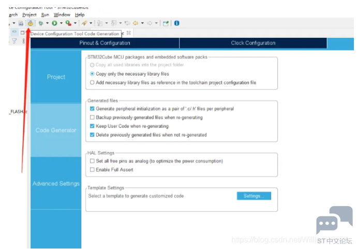Open the Help menu

tap(80, 14)
